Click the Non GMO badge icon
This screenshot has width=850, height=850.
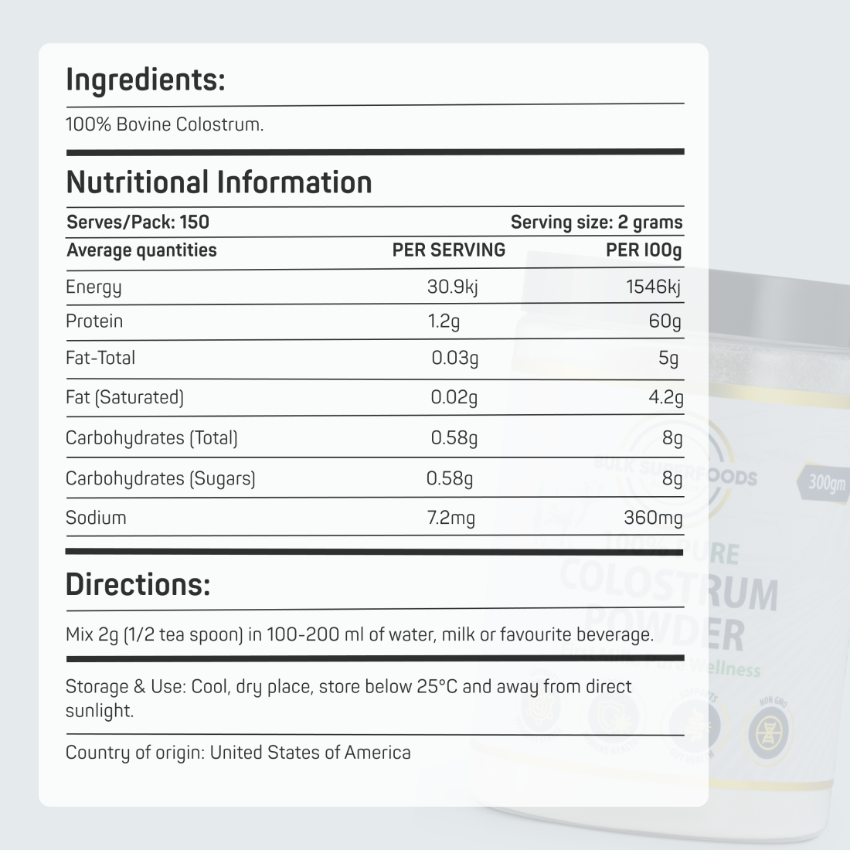pyautogui.click(x=768, y=731)
